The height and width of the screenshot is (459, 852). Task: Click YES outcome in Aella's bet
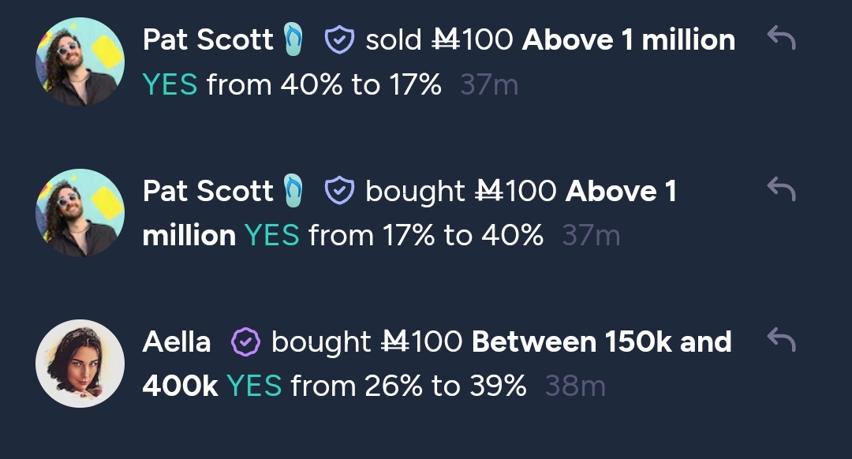[254, 386]
